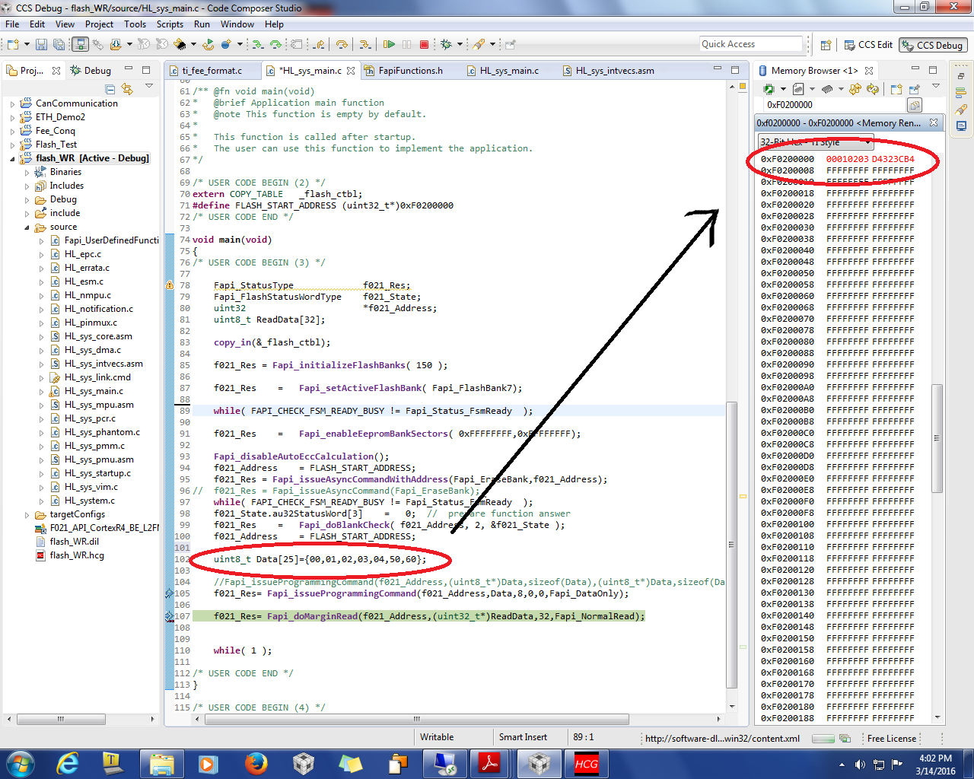974x779 pixels.
Task: Click the new tab button beside address field
Action: coord(915,105)
